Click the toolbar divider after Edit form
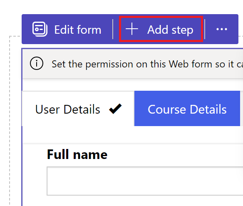The height and width of the screenshot is (206, 243). (113, 29)
